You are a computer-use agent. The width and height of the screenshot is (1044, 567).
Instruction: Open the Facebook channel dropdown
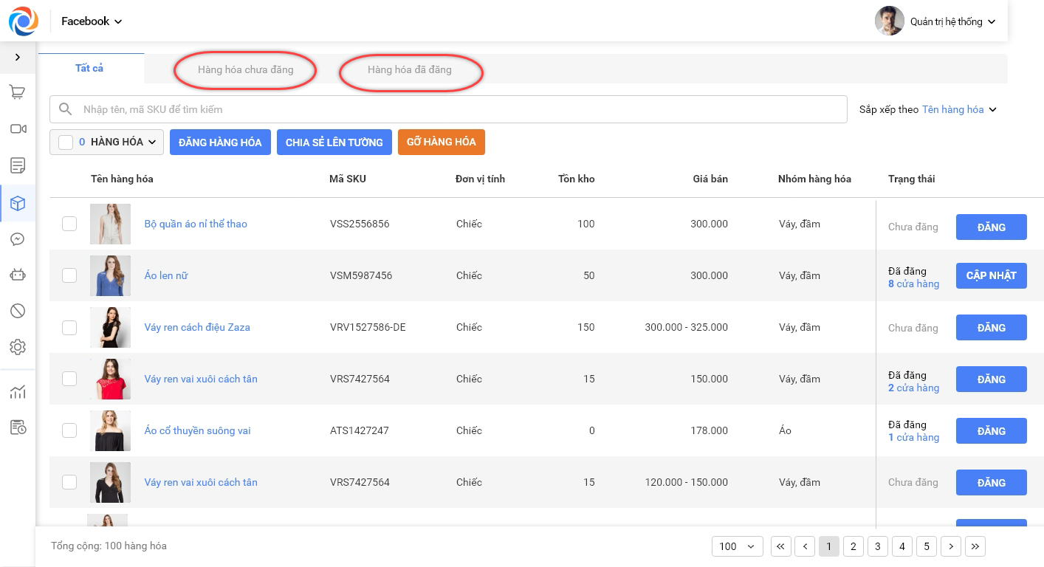coord(92,21)
